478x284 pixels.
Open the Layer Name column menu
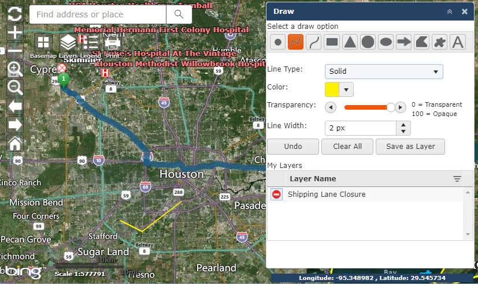click(x=457, y=179)
